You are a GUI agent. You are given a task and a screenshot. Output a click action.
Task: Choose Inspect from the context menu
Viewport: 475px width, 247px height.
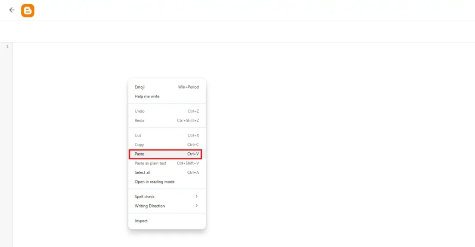(x=167, y=221)
